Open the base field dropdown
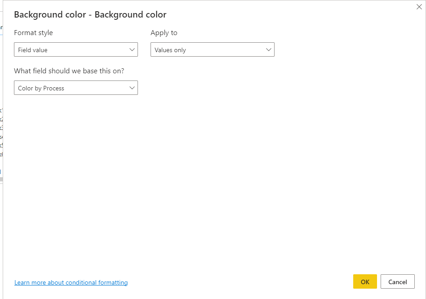The width and height of the screenshot is (426, 299). (75, 88)
